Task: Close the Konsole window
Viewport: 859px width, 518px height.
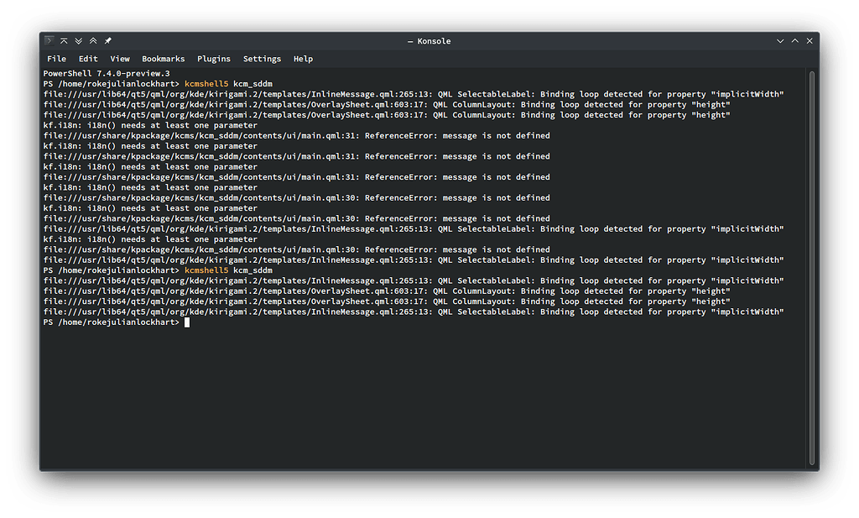Action: point(810,41)
